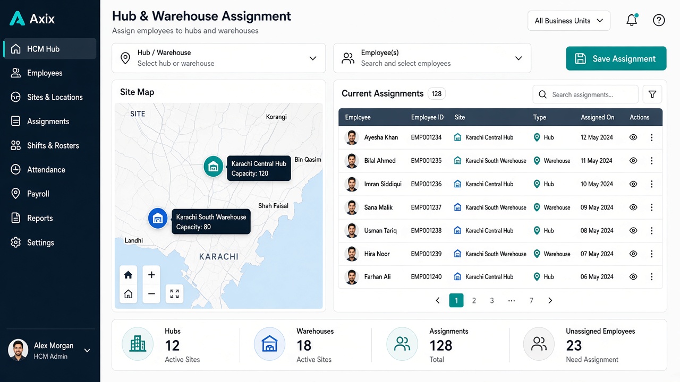Click the Hubs building icon in summary
680x382 pixels.
pos(138,344)
